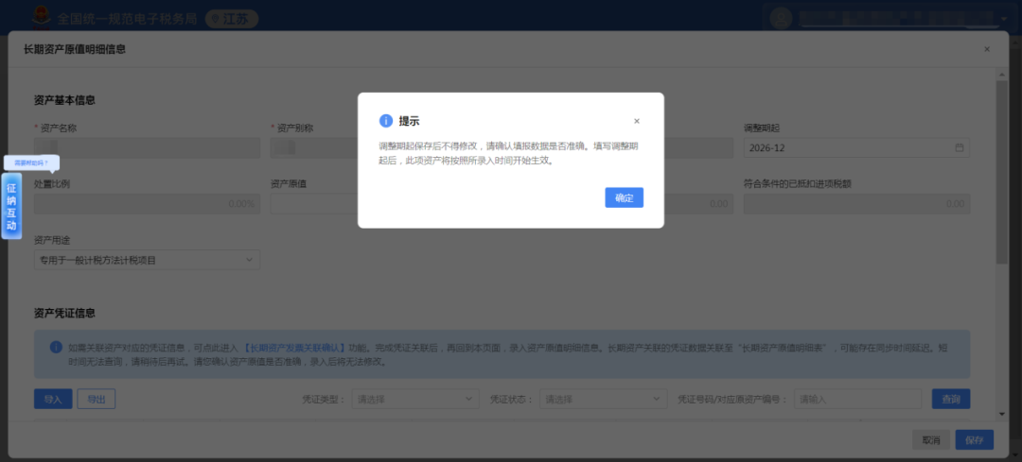Click the 江苏 region selector
This screenshot has height=462, width=1022.
pos(231,18)
